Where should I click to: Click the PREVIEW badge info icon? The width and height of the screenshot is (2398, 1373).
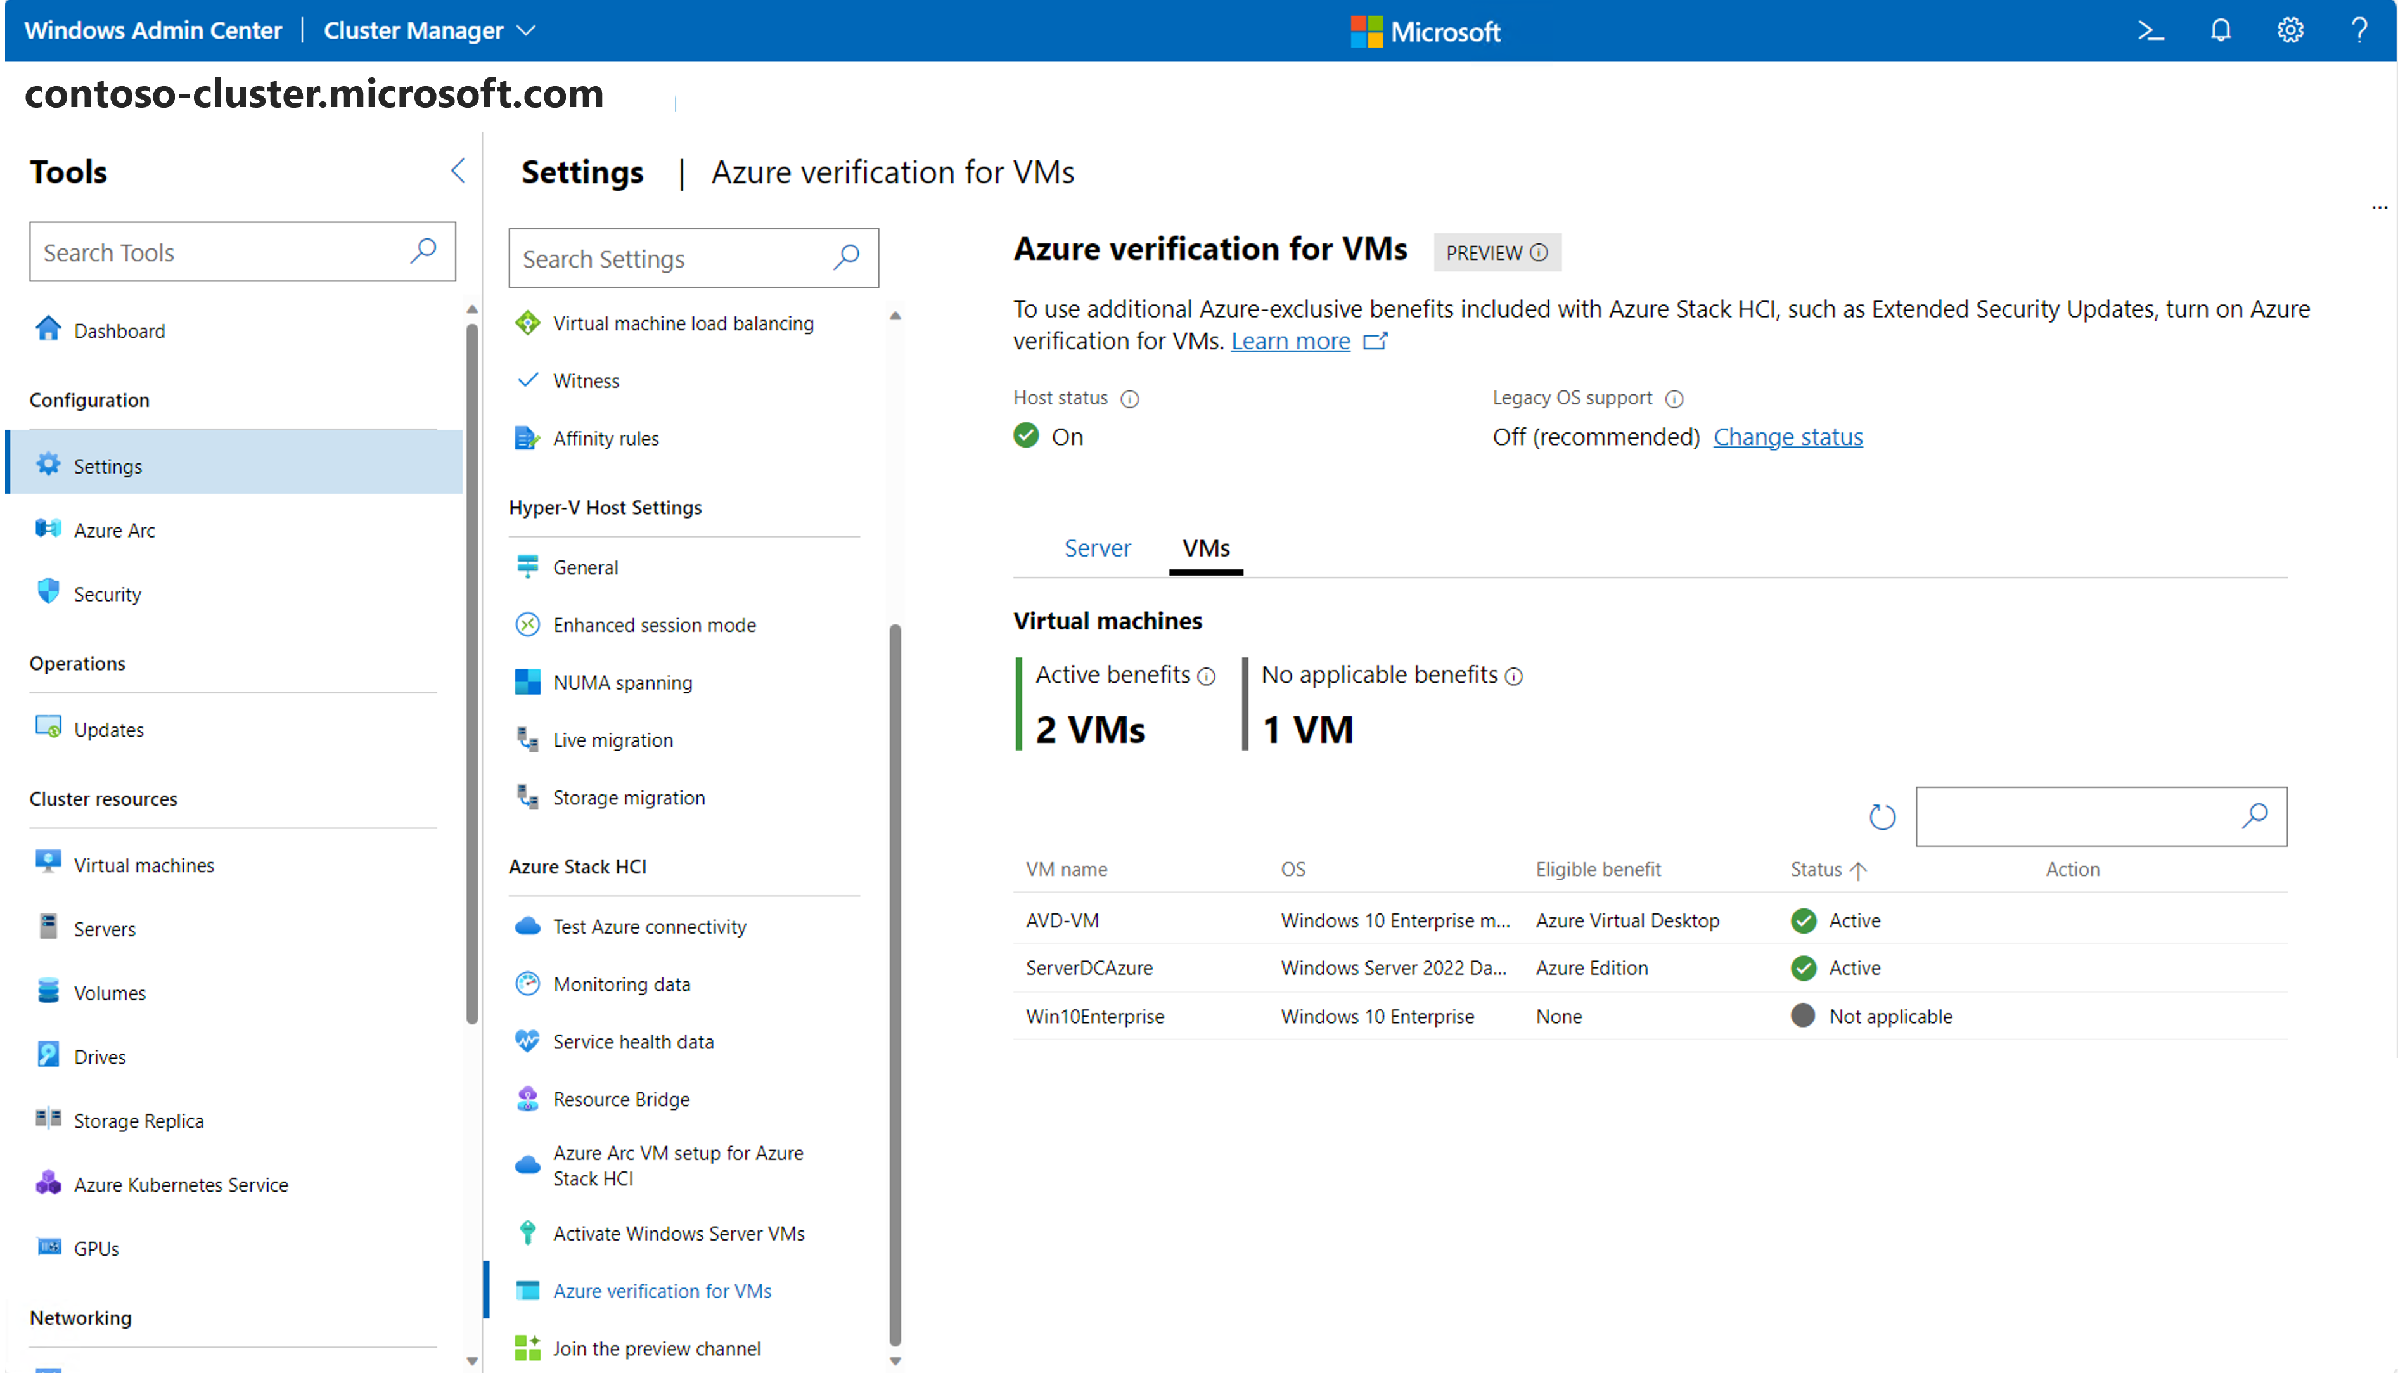[1539, 253]
